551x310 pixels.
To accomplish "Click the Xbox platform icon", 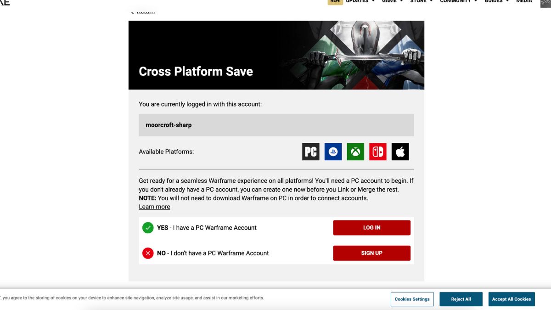I will tap(355, 152).
